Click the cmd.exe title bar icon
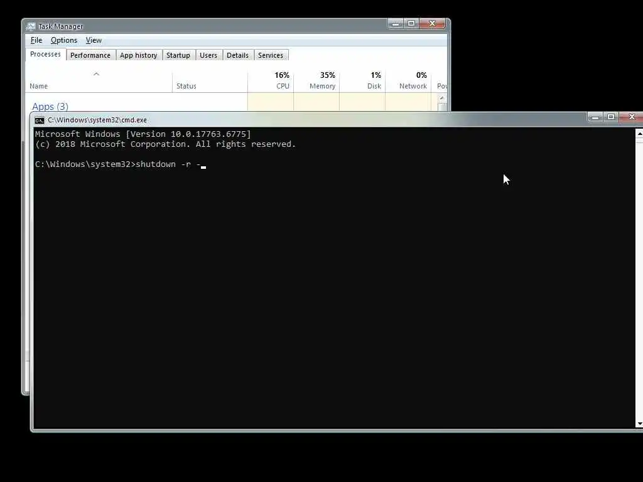This screenshot has width=643, height=482. [x=40, y=120]
